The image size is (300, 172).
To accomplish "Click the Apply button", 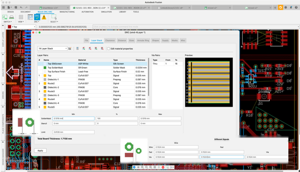I will click(40, 151).
